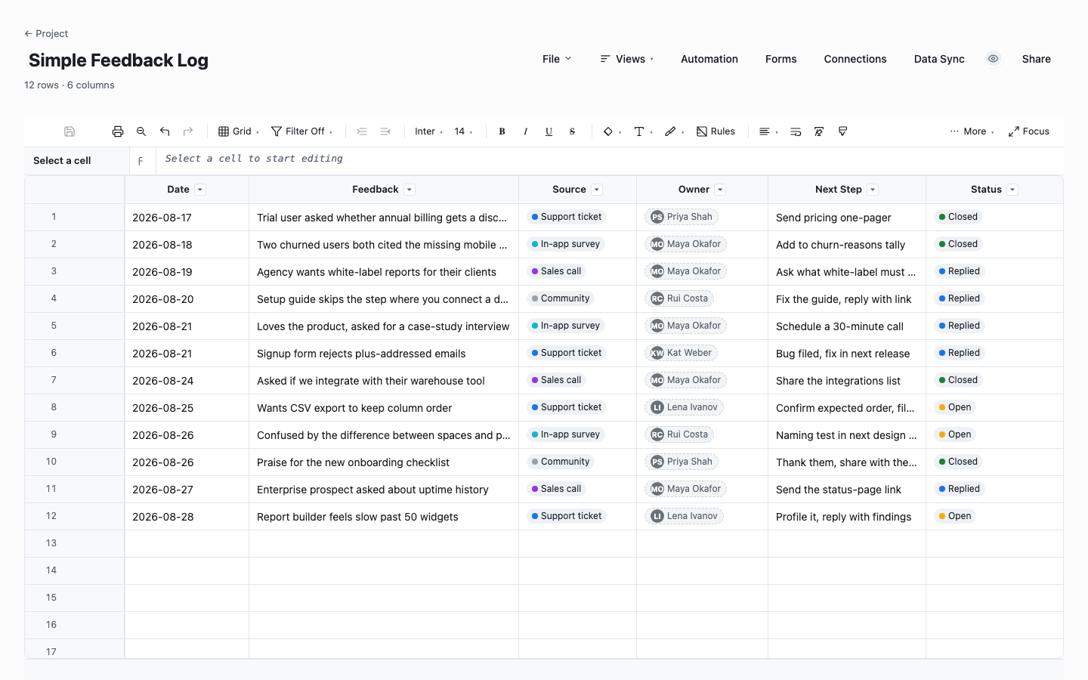
Task: Click Lena Ivanov avatar in row 8
Action: [657, 407]
